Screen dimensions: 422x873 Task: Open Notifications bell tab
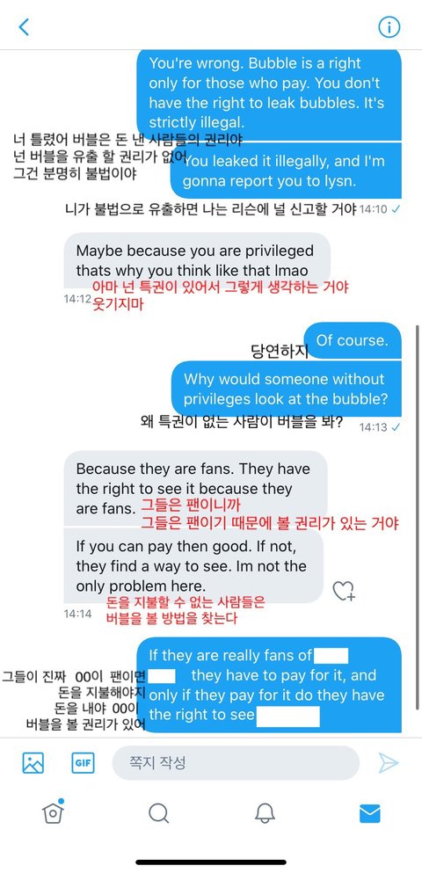(x=265, y=814)
